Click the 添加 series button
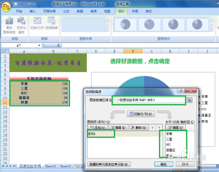This screenshot has width=219, height=172. pos(98,128)
